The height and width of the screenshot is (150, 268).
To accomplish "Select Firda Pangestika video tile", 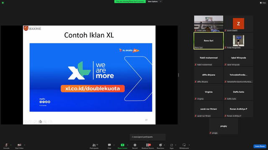I will click(x=238, y=41).
